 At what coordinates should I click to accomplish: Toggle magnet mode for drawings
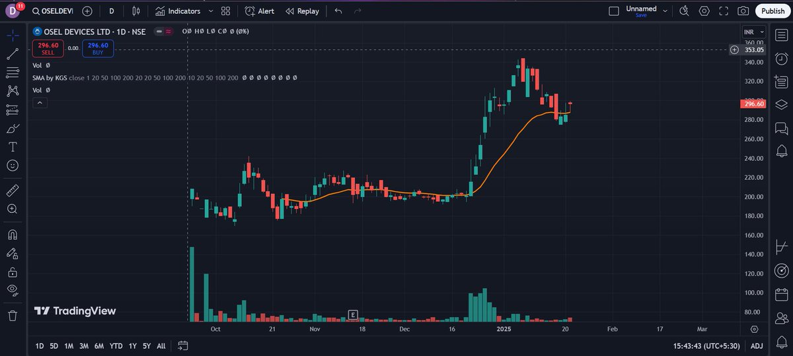[13, 234]
